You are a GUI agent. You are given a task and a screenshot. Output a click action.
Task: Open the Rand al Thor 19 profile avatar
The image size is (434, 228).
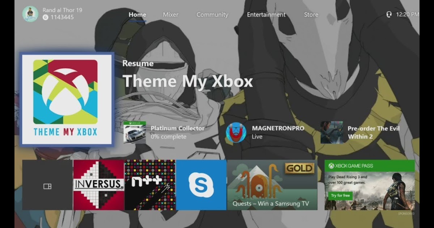30,14
